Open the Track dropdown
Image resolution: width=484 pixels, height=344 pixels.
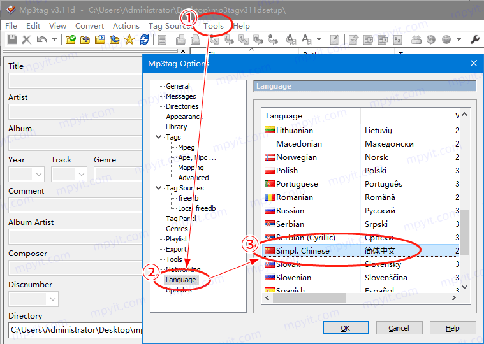[81, 174]
